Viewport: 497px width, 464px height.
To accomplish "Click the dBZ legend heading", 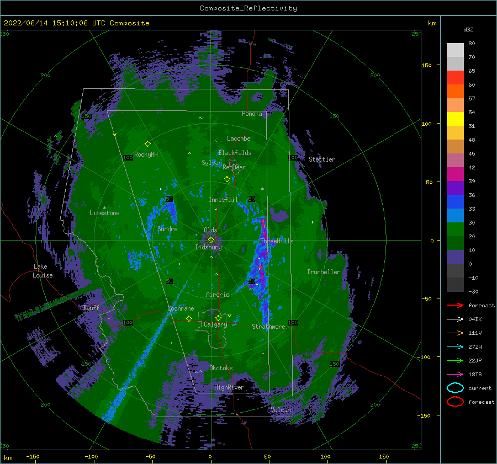I will point(468,29).
